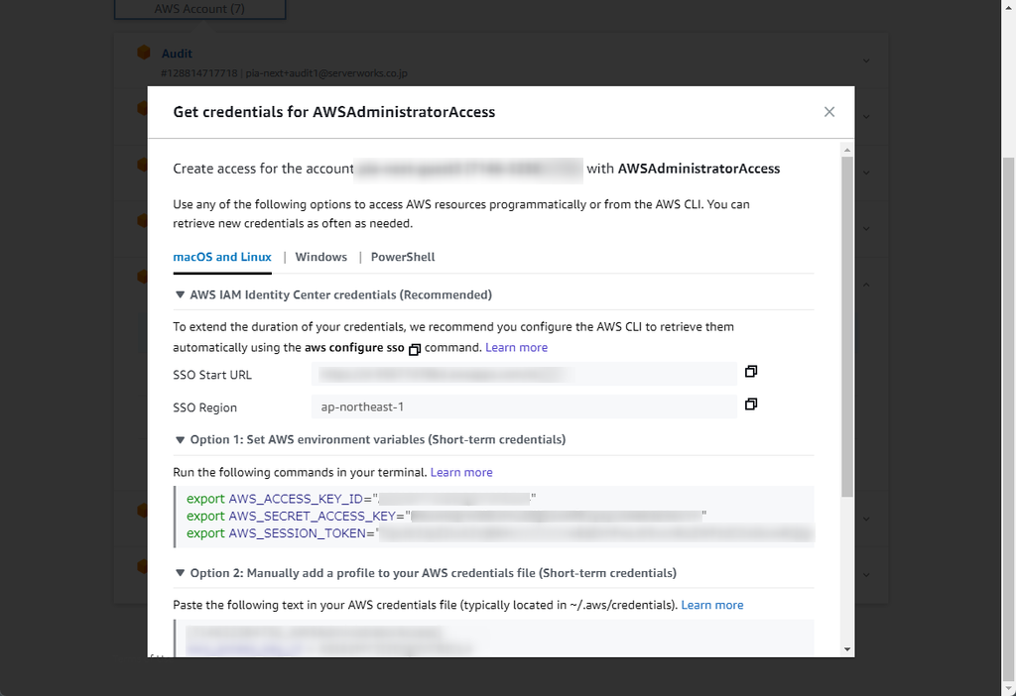
Task: Select the macOS and Linux tab
Action: click(222, 257)
